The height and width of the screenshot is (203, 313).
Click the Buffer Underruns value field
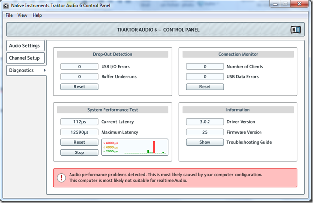[79, 77]
